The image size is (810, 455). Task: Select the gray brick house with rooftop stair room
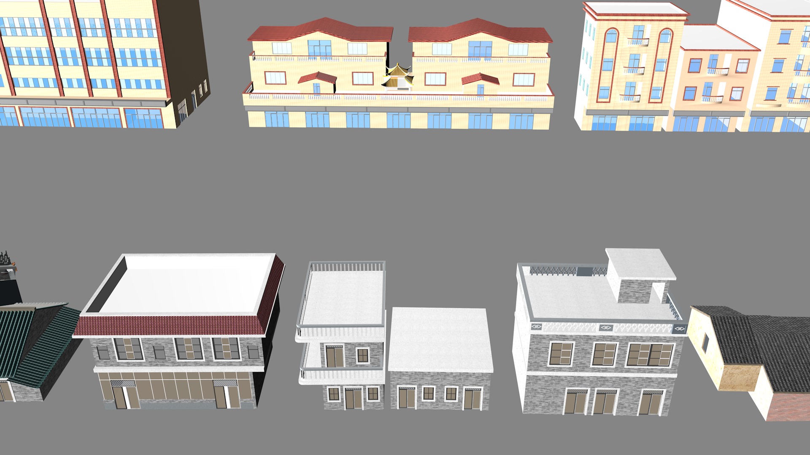(599, 333)
